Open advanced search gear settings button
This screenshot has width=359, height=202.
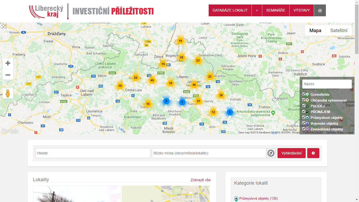click(313, 153)
